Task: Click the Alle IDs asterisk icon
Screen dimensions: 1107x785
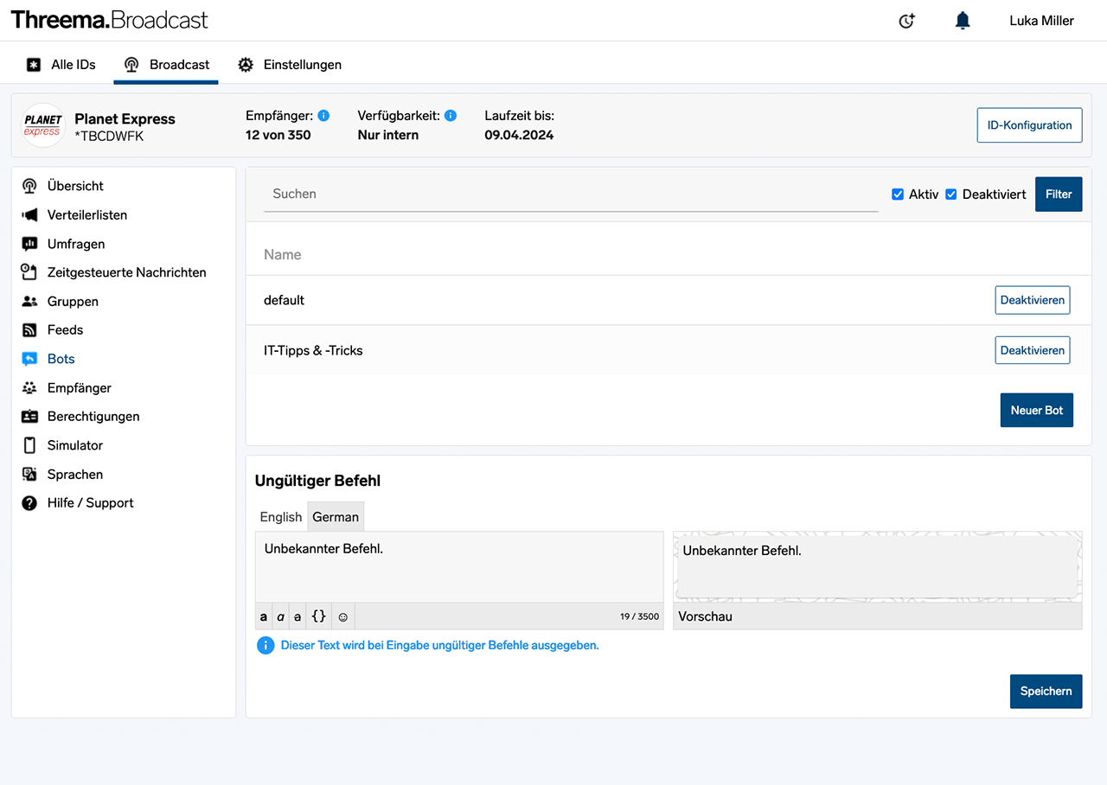Action: [34, 65]
